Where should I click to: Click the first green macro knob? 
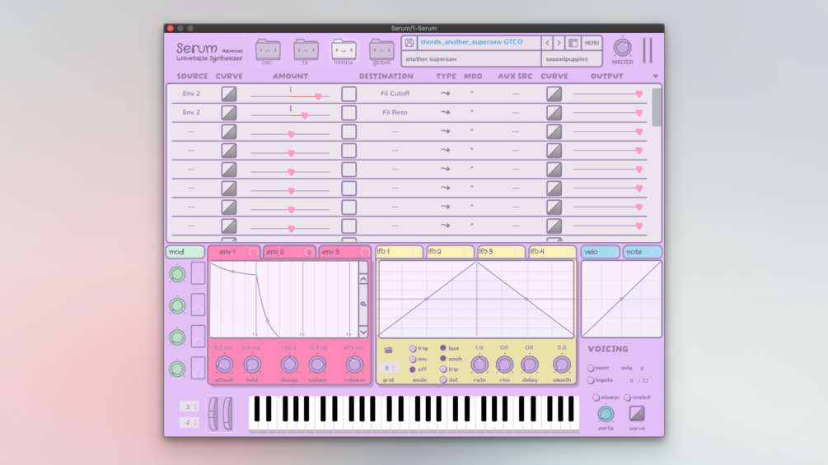tap(177, 274)
